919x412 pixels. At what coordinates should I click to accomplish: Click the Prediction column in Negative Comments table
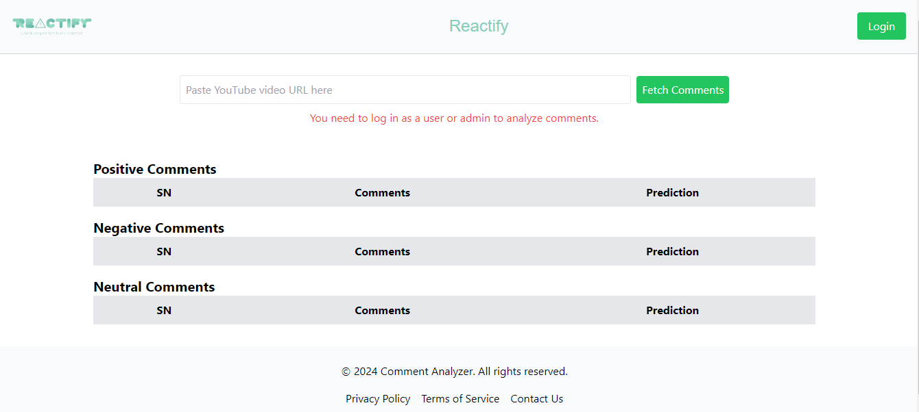tap(672, 251)
